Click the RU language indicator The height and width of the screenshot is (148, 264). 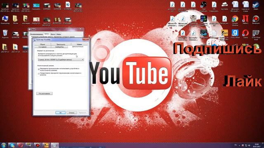click(236, 145)
